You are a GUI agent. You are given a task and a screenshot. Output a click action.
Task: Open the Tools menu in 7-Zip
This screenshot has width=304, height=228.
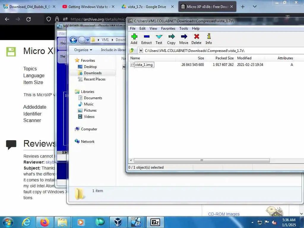coord(183,28)
